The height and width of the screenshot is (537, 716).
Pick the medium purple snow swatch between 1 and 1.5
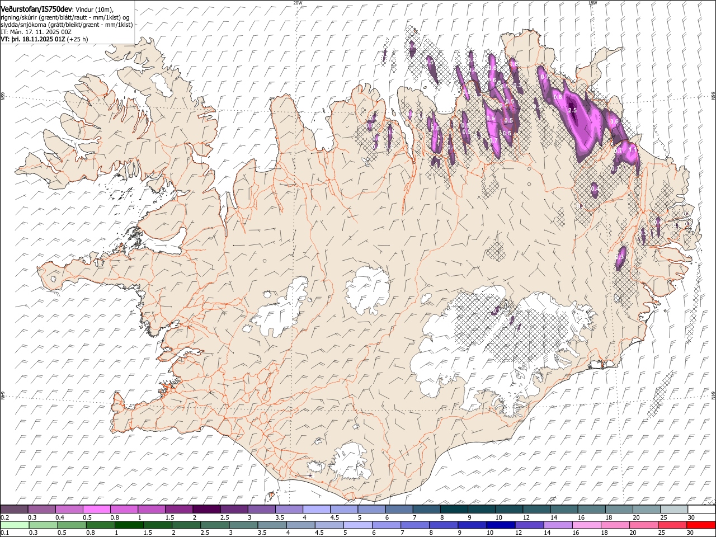click(x=151, y=510)
